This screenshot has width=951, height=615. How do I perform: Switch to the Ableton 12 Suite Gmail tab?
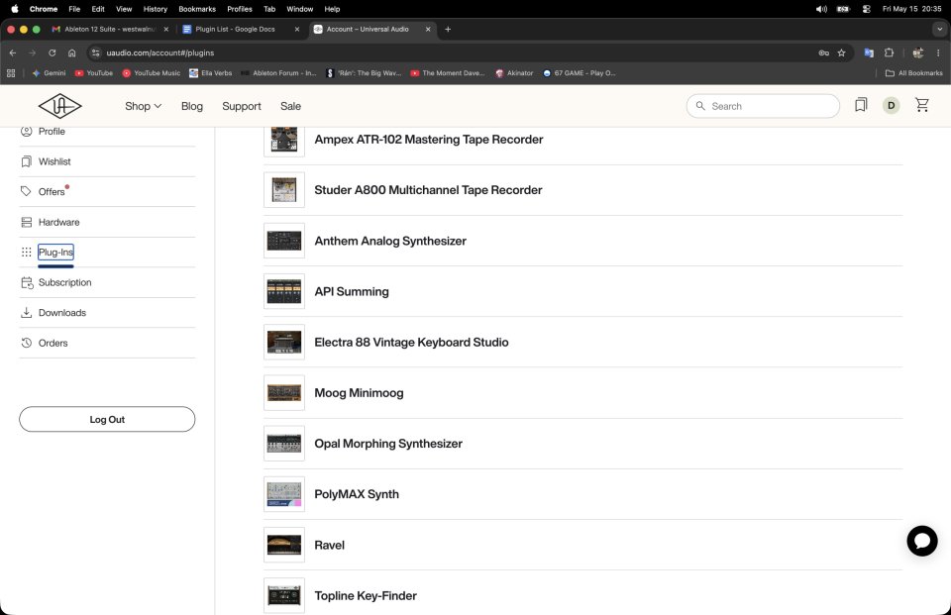110,29
